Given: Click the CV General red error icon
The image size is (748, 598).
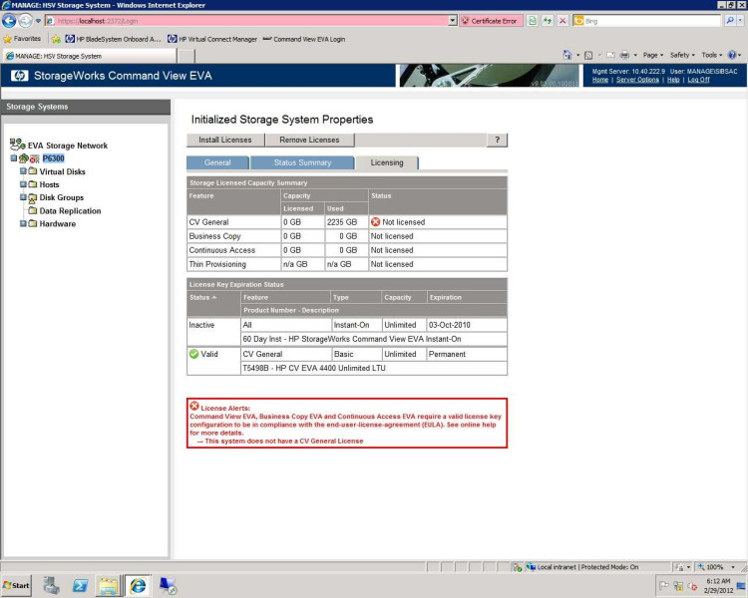Looking at the screenshot, I should (375, 221).
